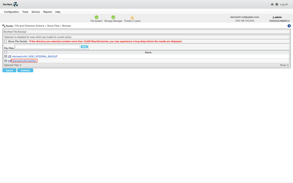Screen dimensions: 293x183
Task: Click the blue page help icon
Action: pos(289,26)
